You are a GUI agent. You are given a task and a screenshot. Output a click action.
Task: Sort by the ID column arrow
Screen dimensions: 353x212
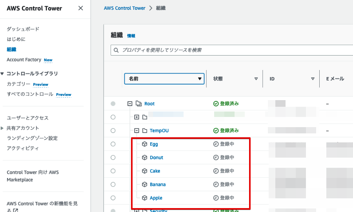pos(313,79)
